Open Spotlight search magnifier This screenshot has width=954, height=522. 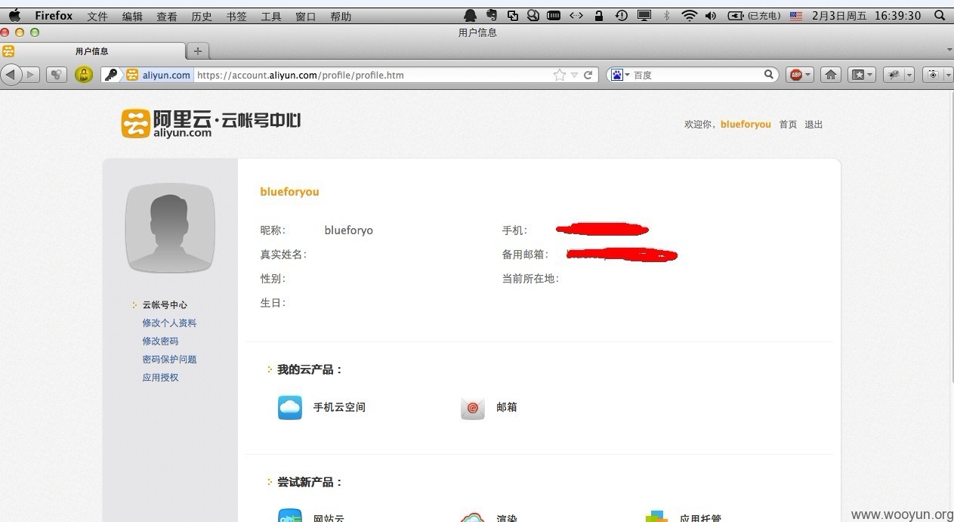tap(939, 15)
